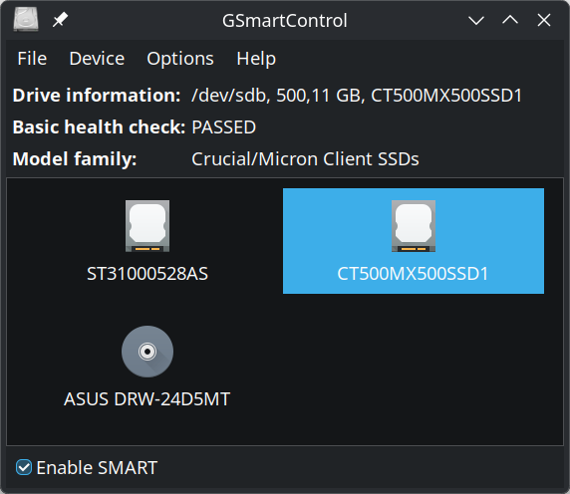
Task: Click the Basic health check label
Action: [100, 127]
